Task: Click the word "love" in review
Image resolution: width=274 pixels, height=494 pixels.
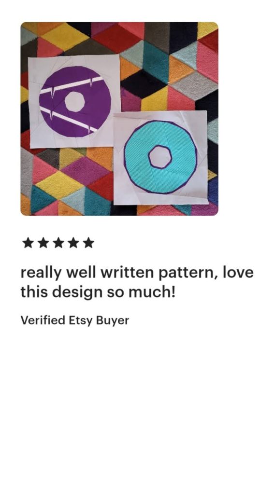Action: coord(238,272)
